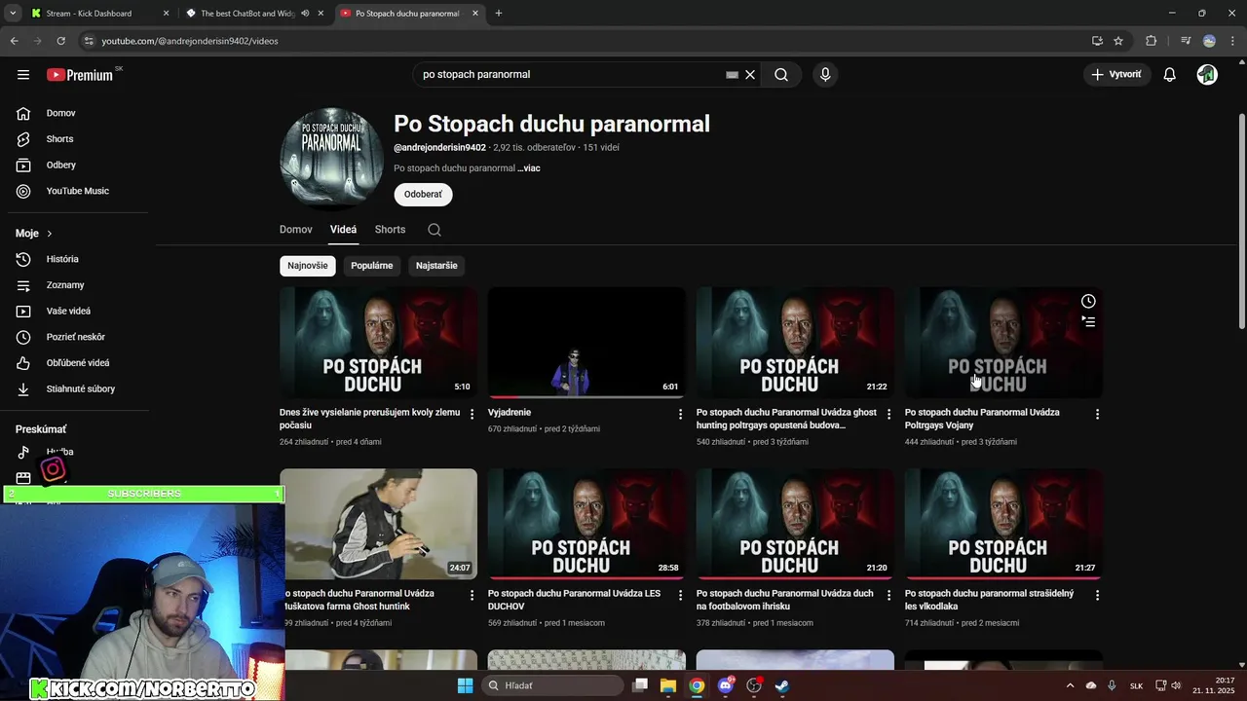
Task: Open options for footbalovom ihrisku video
Action: point(889,595)
